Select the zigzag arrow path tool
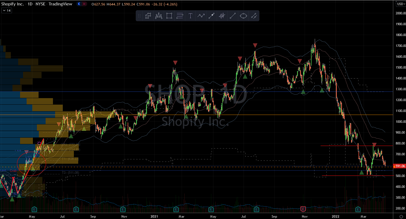The image size is (406, 219). 201,16
